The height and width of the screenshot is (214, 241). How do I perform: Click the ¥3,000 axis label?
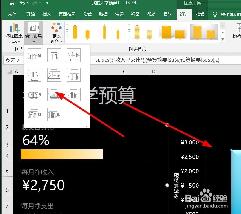click(190, 142)
